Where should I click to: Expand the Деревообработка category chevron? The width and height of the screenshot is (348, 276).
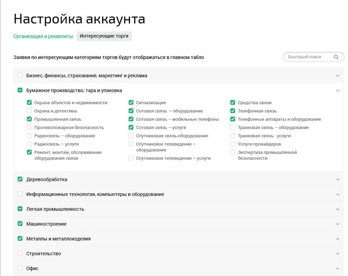(337, 179)
